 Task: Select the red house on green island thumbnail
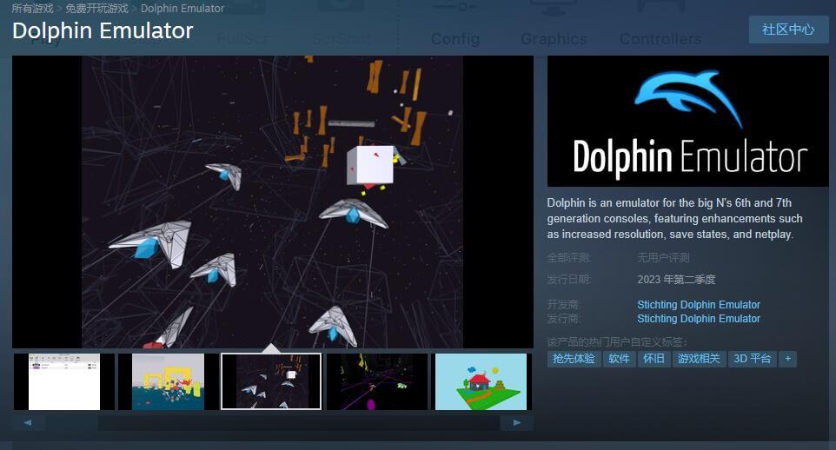pyautogui.click(x=481, y=381)
